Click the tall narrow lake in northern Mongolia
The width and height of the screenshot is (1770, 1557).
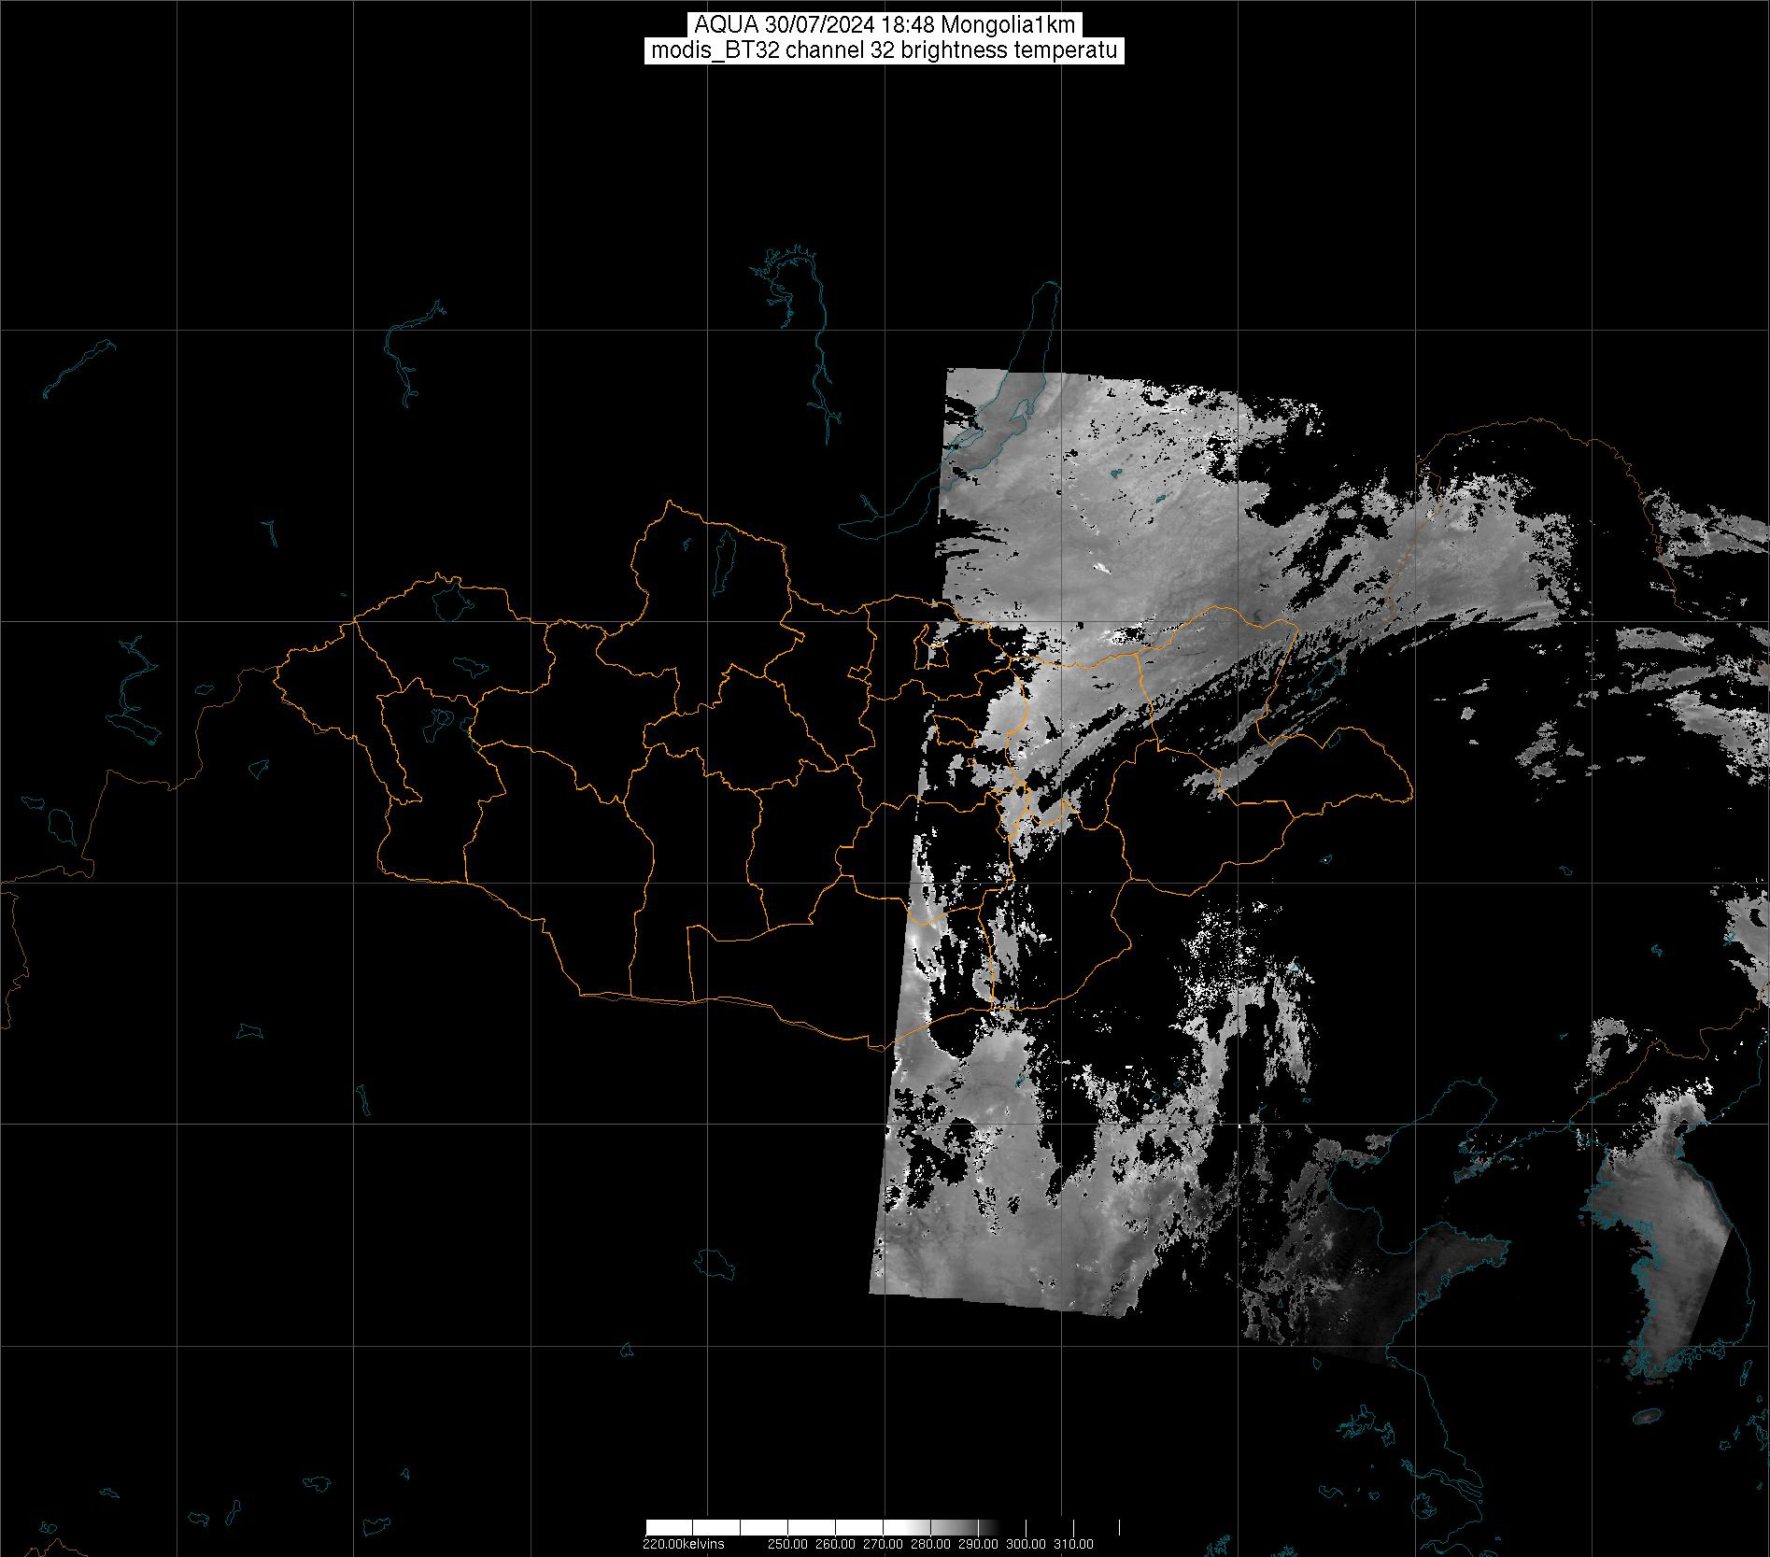click(x=722, y=559)
